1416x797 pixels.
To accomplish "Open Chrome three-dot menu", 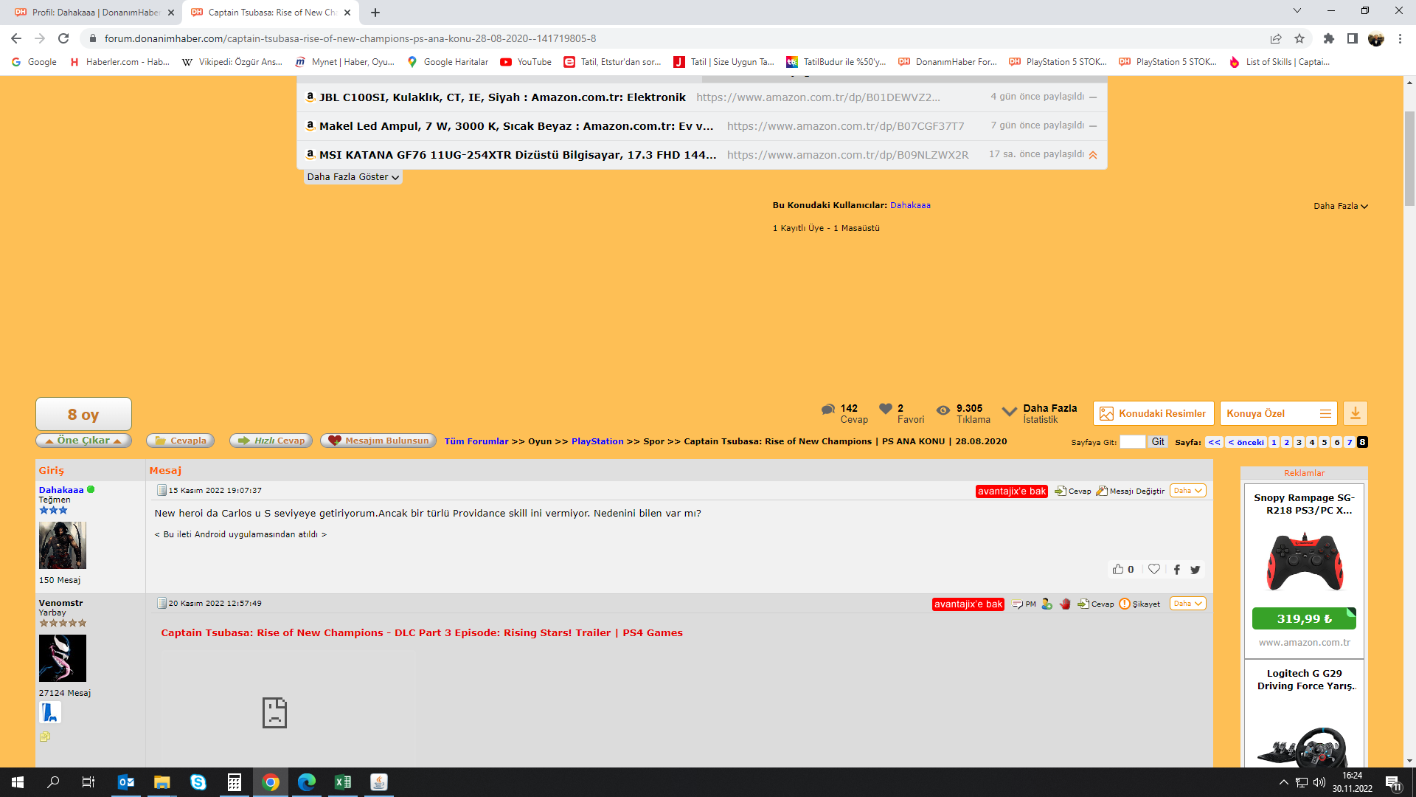I will [1400, 38].
